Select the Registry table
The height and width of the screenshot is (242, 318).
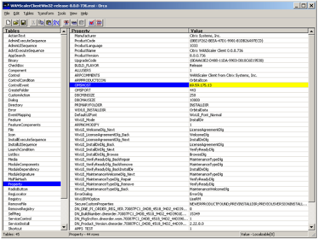pos(15,199)
